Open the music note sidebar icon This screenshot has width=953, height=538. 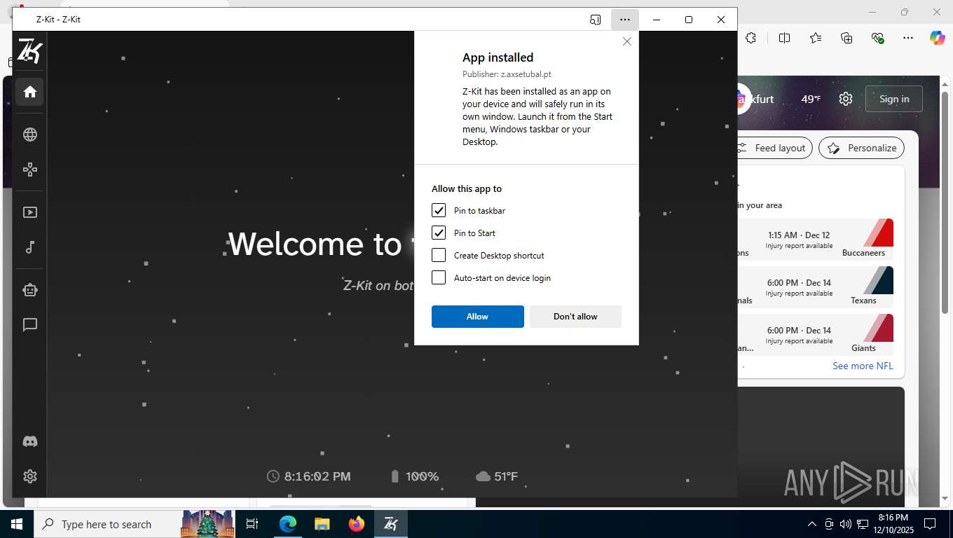[29, 247]
